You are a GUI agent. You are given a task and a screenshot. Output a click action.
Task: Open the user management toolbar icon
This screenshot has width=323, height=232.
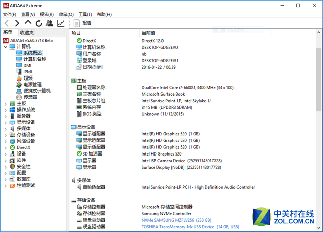click(x=49, y=23)
